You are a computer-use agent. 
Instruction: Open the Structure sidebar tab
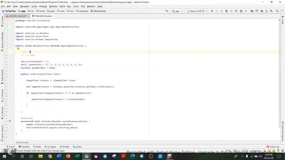coord(2,96)
